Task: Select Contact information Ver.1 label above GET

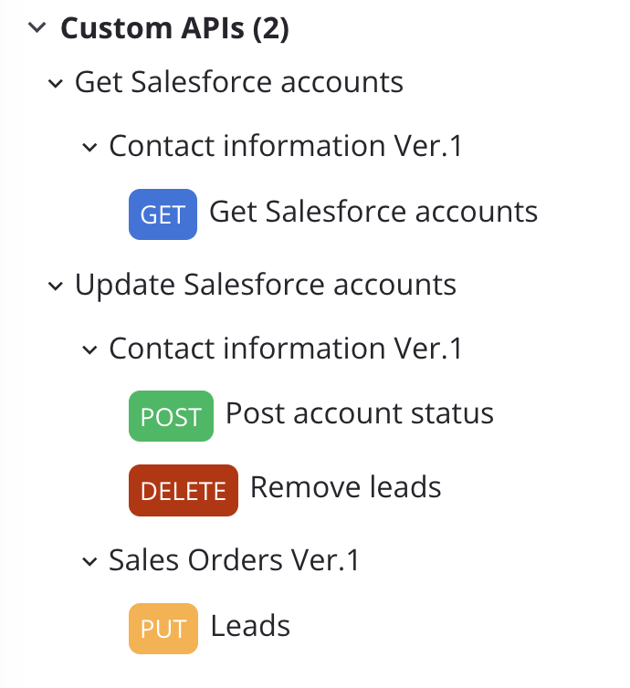Action: 286,146
